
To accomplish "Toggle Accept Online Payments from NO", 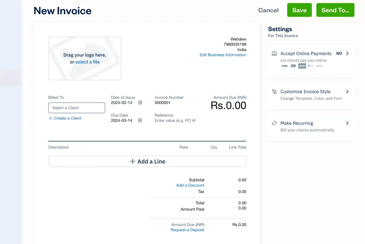I will point(339,53).
